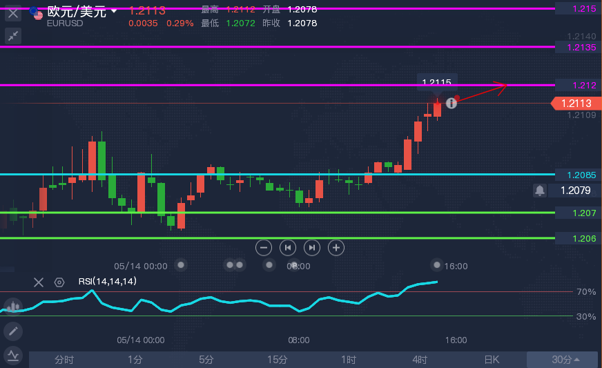602x368 pixels.
Task: Open the EUR/USD pair dropdown arrow
Action: (114, 11)
